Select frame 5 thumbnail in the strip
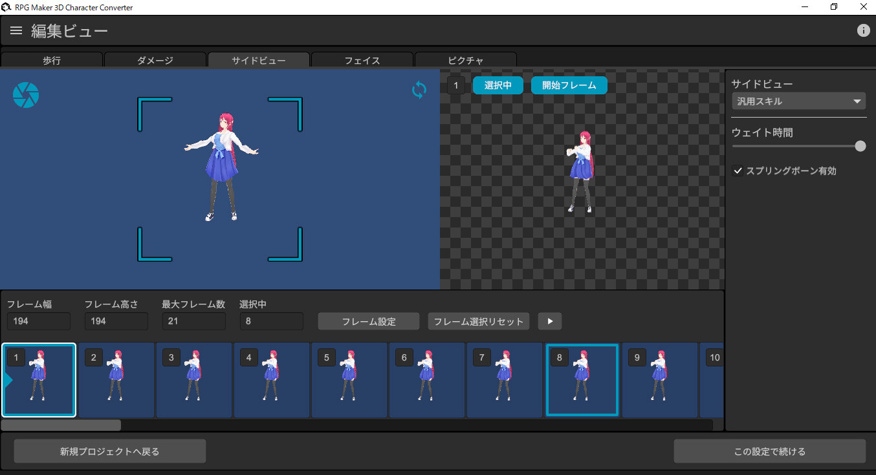876x475 pixels. [x=349, y=380]
